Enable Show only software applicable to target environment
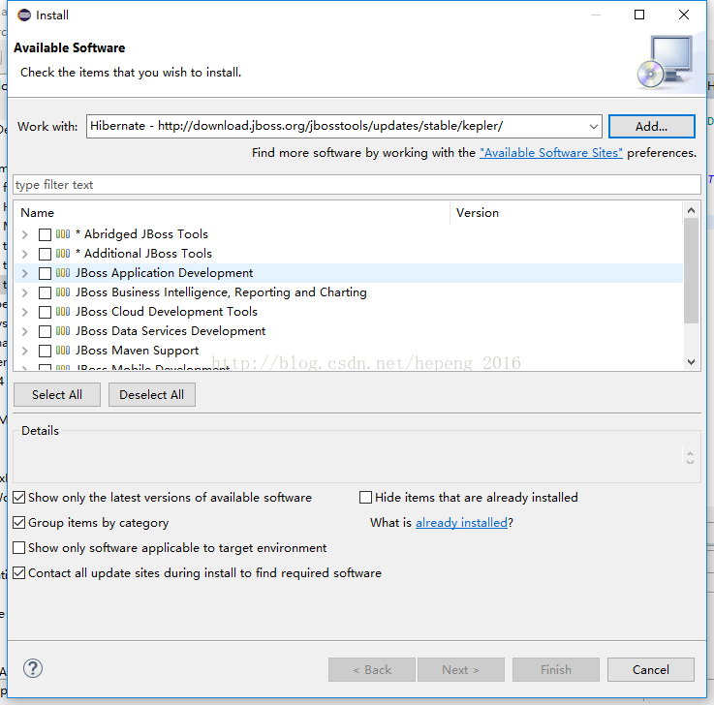Viewport: 714px width, 705px height. click(x=18, y=547)
